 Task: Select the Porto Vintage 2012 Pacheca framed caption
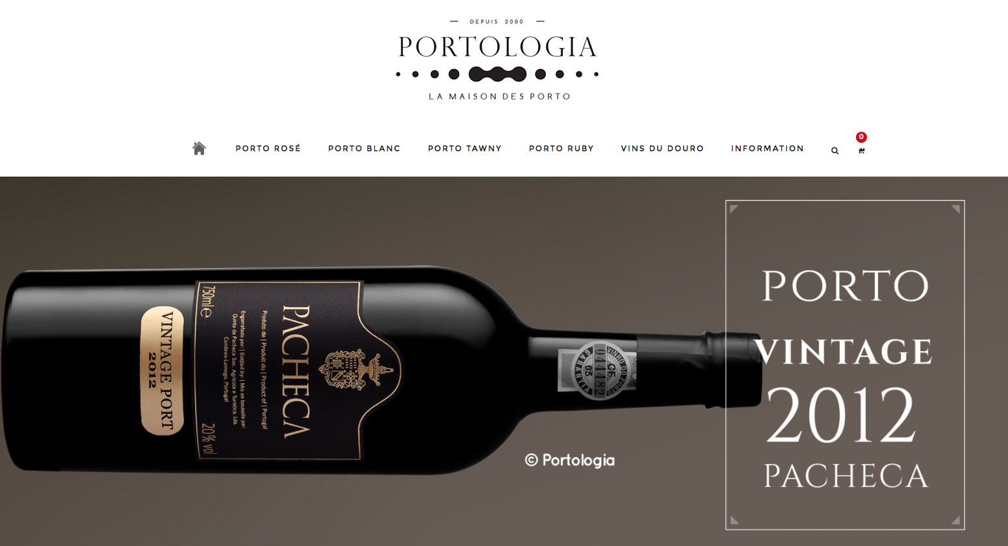click(x=845, y=365)
